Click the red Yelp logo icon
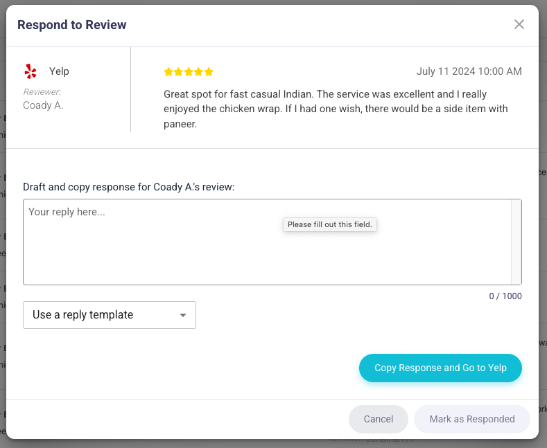547x448 pixels. (31, 71)
